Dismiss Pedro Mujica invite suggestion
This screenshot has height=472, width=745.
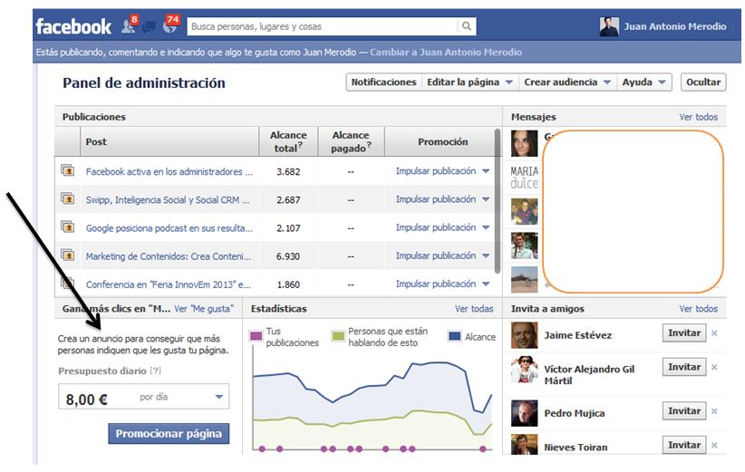coord(714,411)
